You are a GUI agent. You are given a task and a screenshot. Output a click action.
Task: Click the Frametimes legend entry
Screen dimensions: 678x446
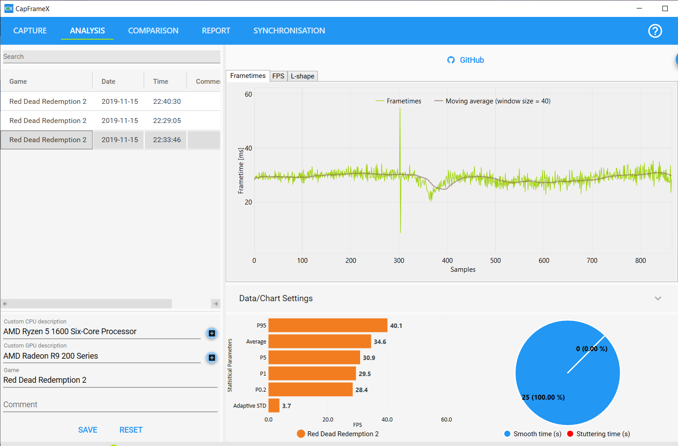(x=398, y=101)
